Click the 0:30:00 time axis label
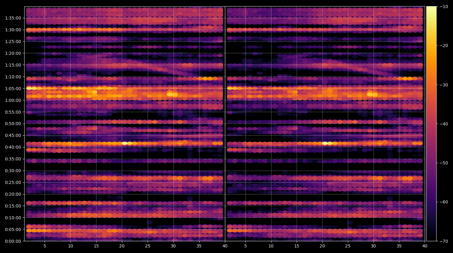This screenshot has width=453, height=253. [x=13, y=171]
